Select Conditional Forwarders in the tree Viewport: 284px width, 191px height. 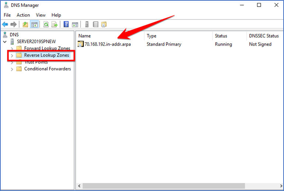[x=48, y=69]
